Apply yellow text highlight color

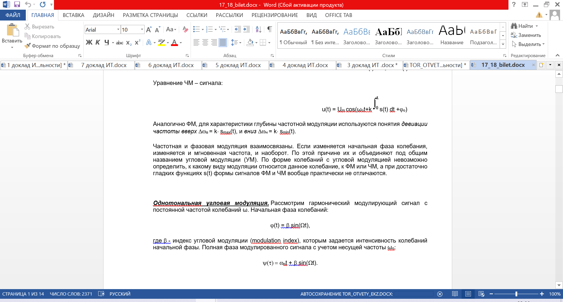coord(162,42)
